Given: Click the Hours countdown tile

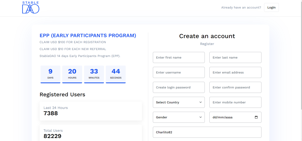Looking at the screenshot, I should pyautogui.click(x=72, y=74).
